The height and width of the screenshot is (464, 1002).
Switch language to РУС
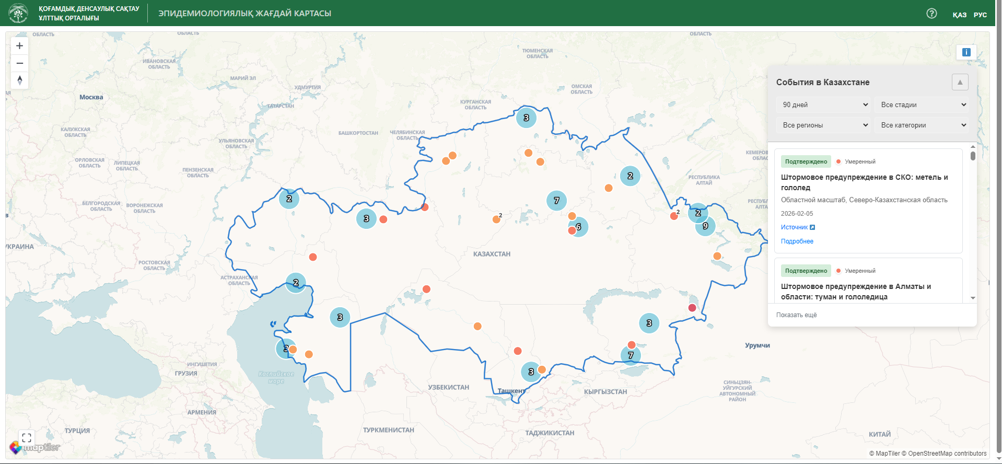click(x=980, y=15)
